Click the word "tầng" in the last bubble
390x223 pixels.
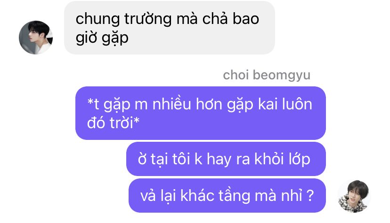(x=234, y=196)
